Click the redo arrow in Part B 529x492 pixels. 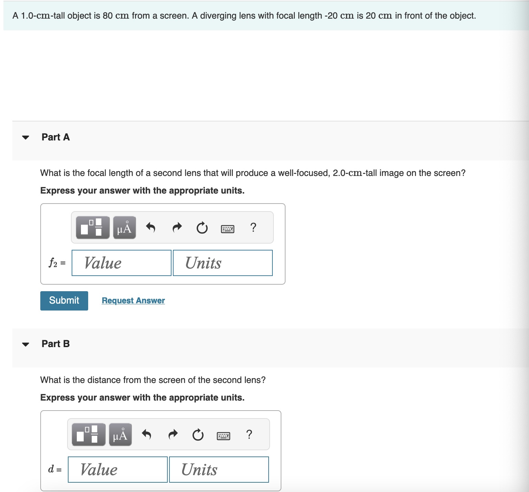tap(172, 435)
